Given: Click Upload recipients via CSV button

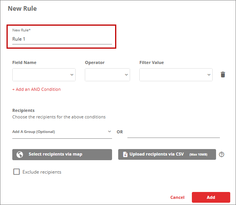Looking at the screenshot, I should coord(167,154).
